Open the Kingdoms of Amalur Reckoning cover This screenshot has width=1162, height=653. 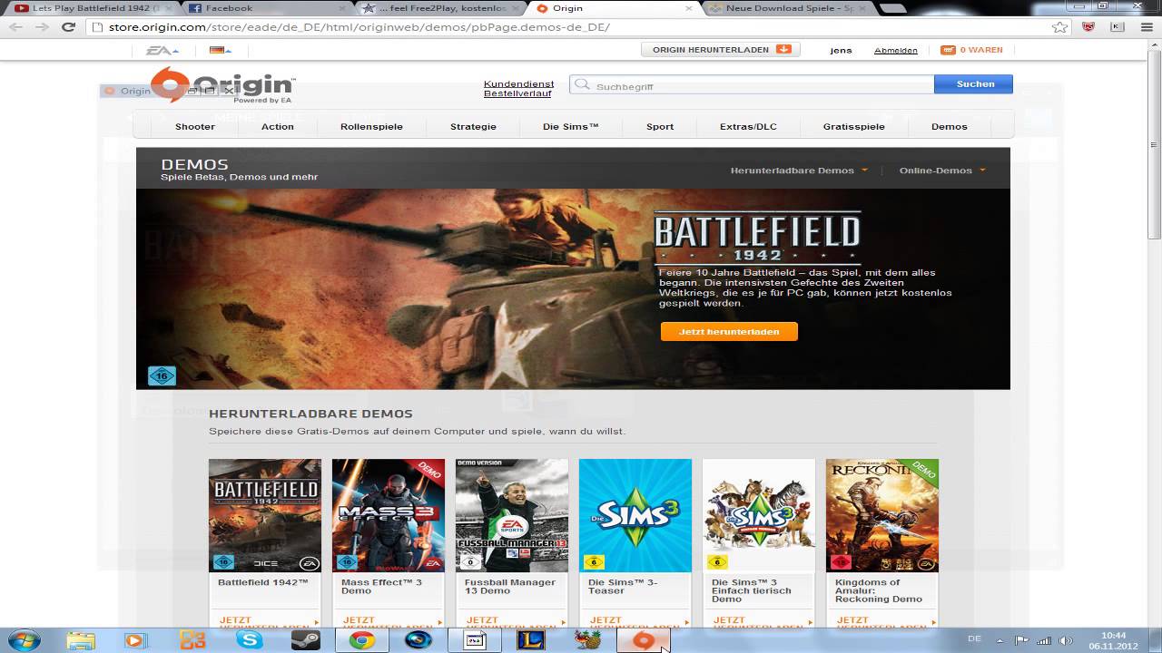click(882, 515)
